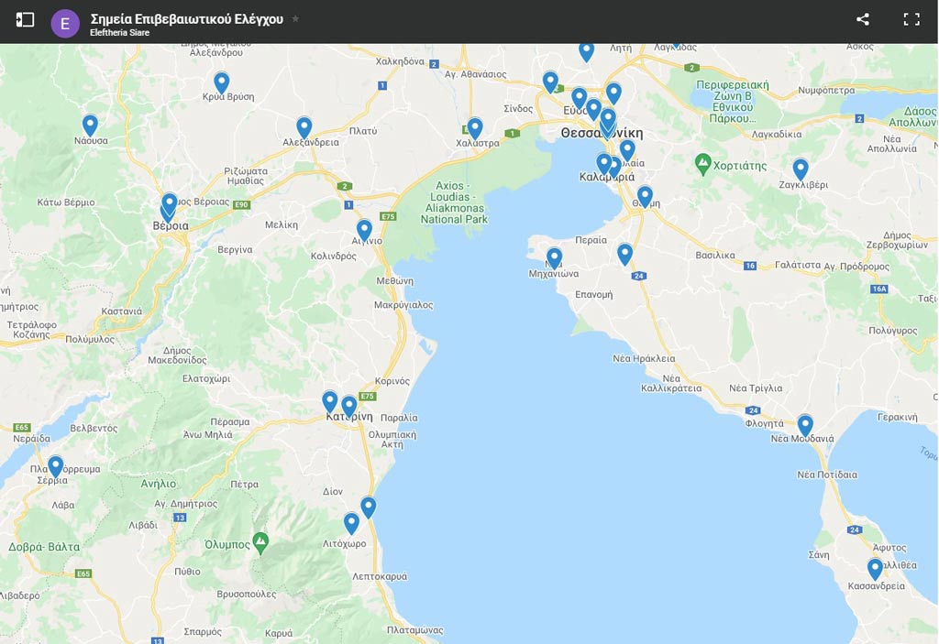Click the Όλυμπος mountain icon
This screenshot has height=644, width=939.
click(261, 542)
